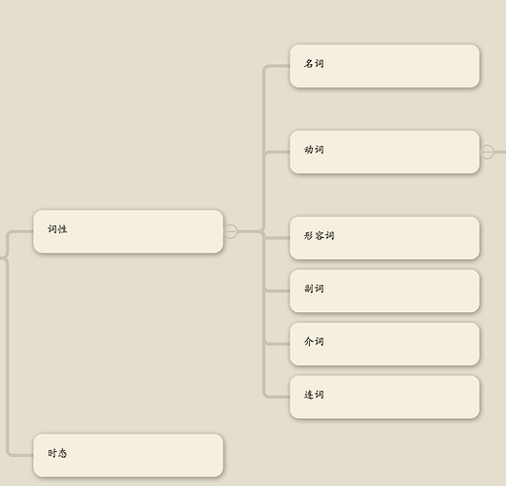Select the 副词 node
This screenshot has height=486, width=506.
point(385,291)
